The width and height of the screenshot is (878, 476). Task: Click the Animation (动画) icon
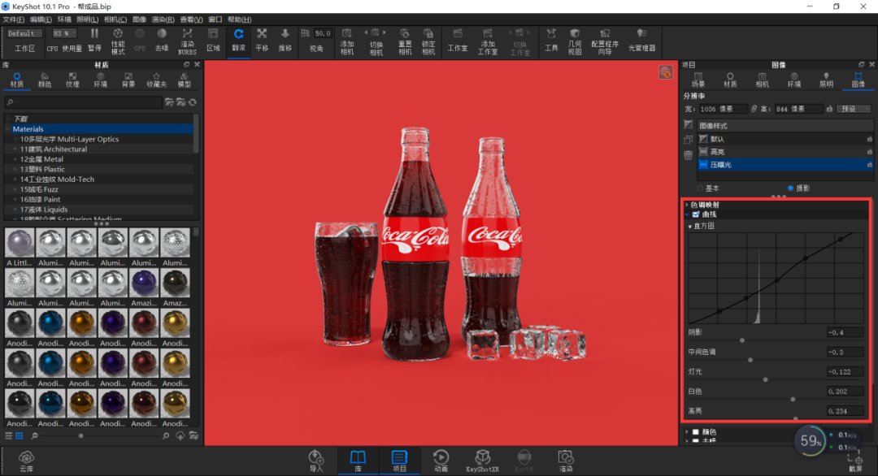pyautogui.click(x=441, y=461)
